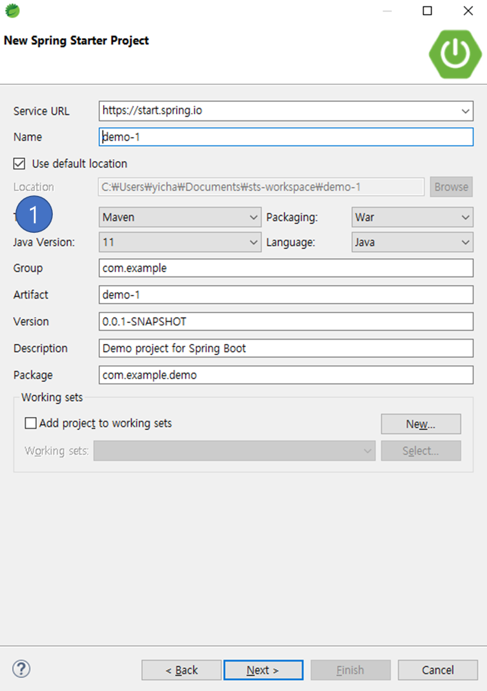
Task: Click into the Group field
Action: (x=286, y=268)
